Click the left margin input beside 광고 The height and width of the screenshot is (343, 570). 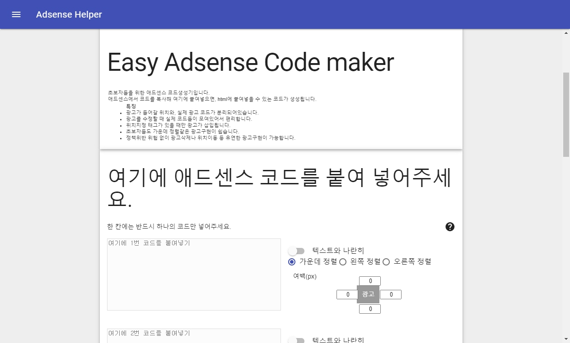347,295
